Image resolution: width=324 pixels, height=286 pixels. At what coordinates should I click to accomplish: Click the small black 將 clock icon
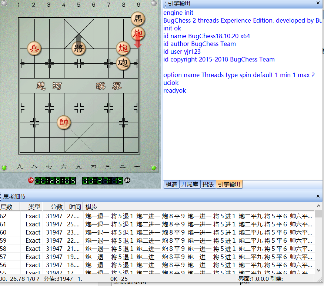[x=127, y=180]
